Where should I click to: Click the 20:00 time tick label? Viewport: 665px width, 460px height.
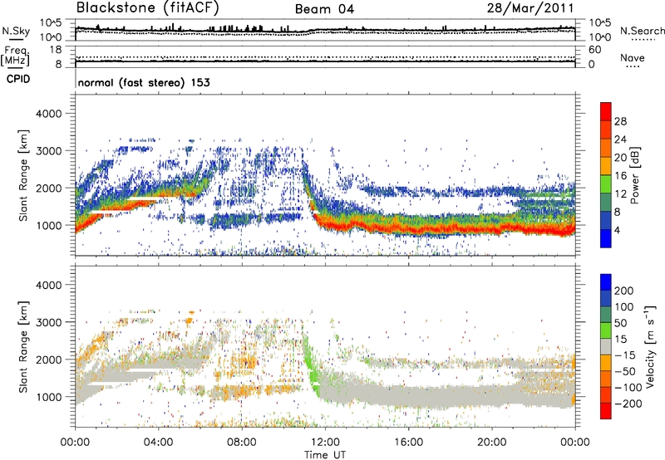[x=492, y=443]
